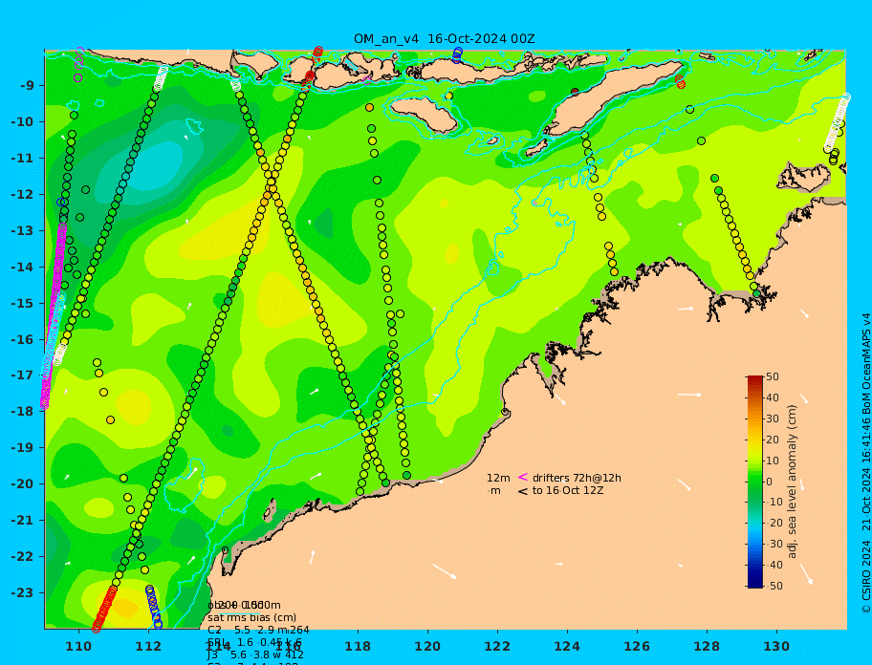Click the colorbar tick label '50' at top
The height and width of the screenshot is (665, 872).
[x=773, y=376]
